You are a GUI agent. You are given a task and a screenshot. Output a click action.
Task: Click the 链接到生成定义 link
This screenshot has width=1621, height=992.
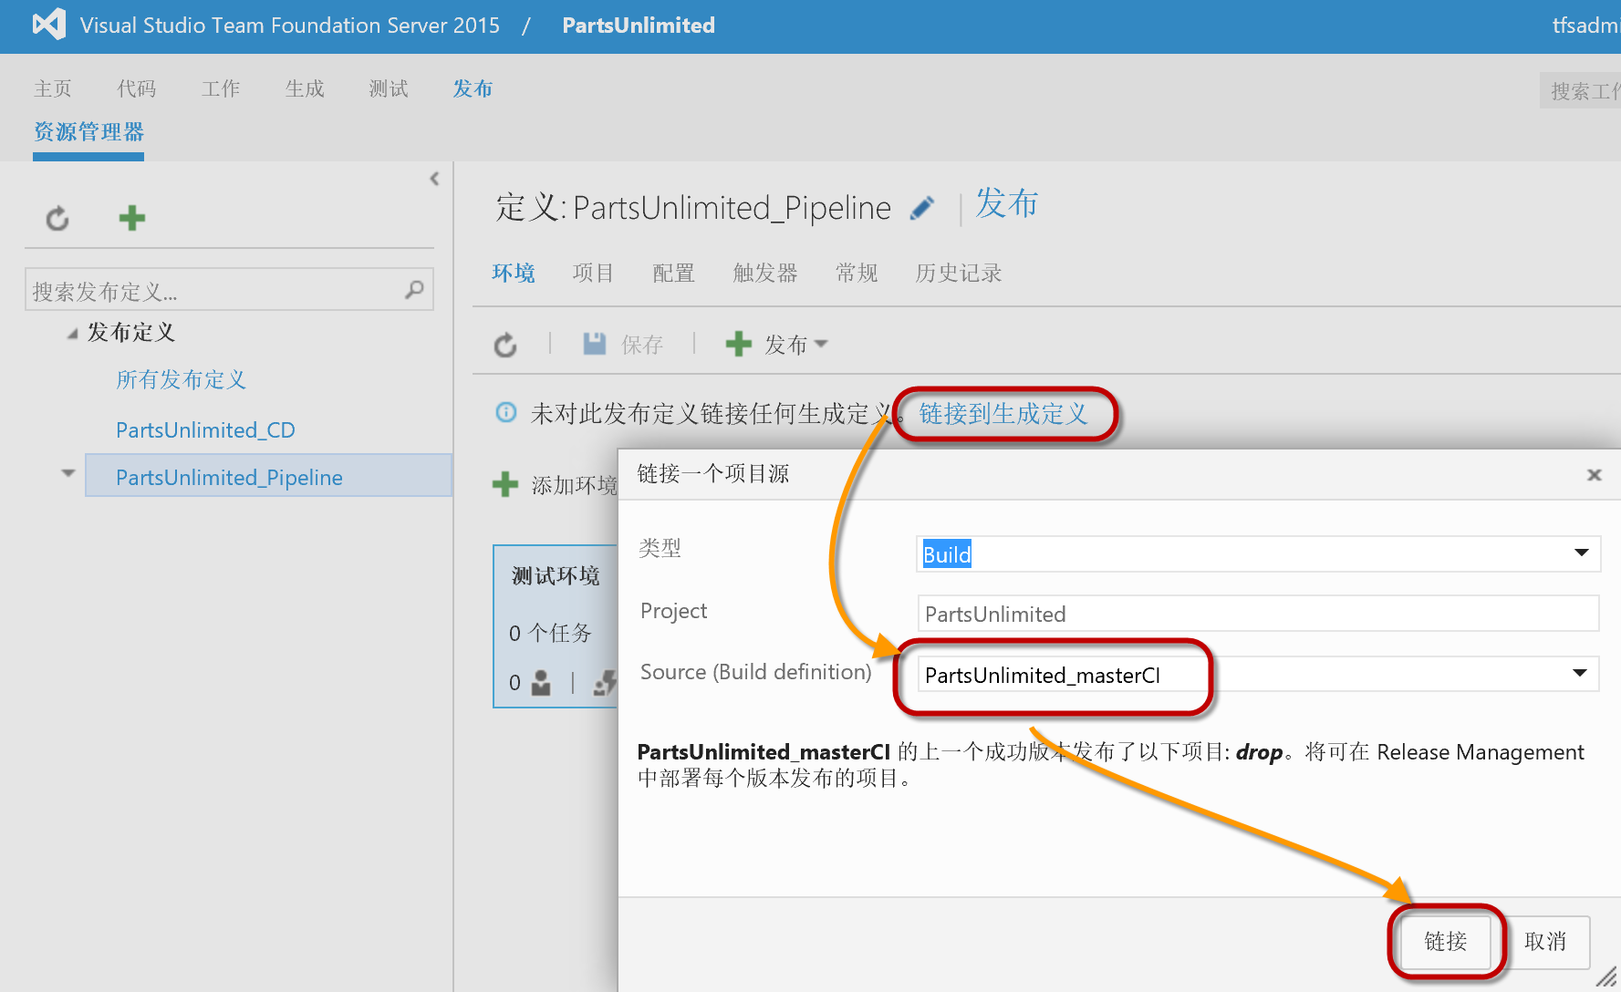[x=1003, y=414]
